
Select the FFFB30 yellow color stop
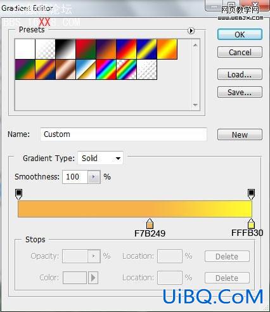click(x=251, y=224)
